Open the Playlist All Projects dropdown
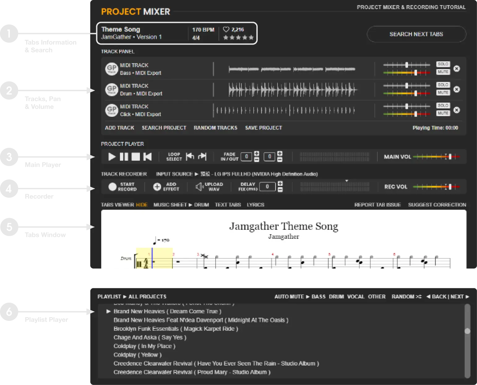This screenshot has width=477, height=385. click(x=147, y=297)
